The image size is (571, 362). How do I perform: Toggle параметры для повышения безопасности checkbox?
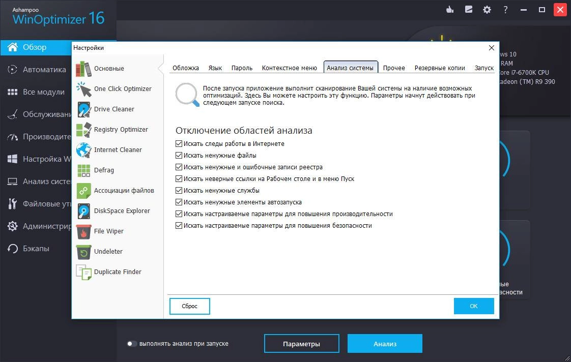click(x=179, y=226)
